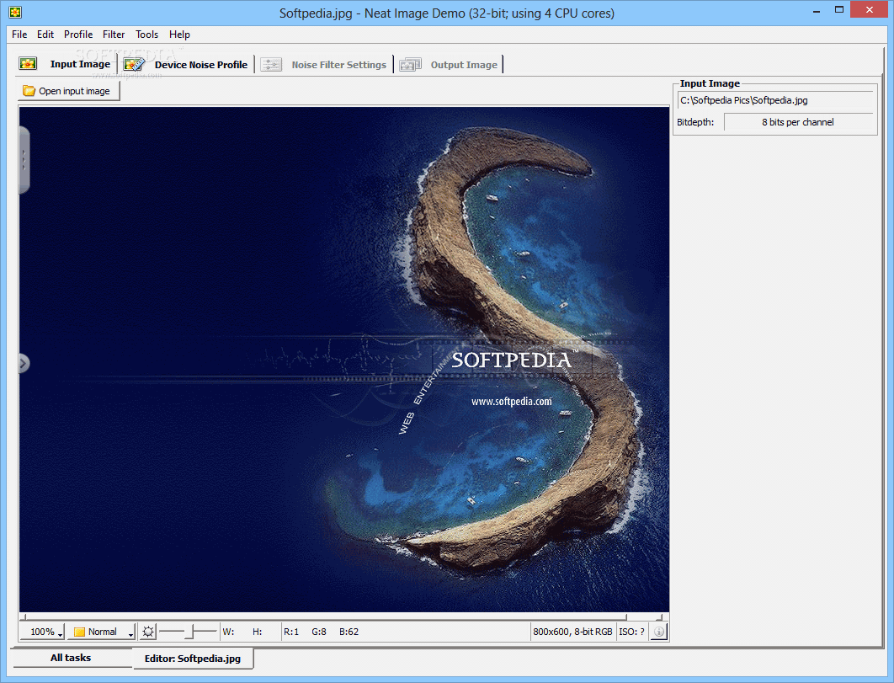Screen dimensions: 894x683
Task: Click the G:8 color value readout
Action: point(319,632)
